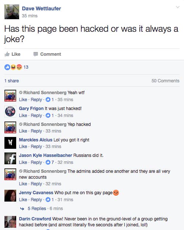Image resolution: width=184 pixels, height=230 pixels.
Task: Reply to Gary Frigon's comment
Action: tap(36, 116)
